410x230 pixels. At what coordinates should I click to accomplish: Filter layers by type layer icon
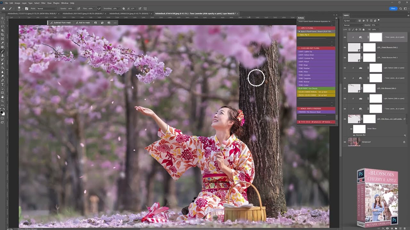coord(367,20)
